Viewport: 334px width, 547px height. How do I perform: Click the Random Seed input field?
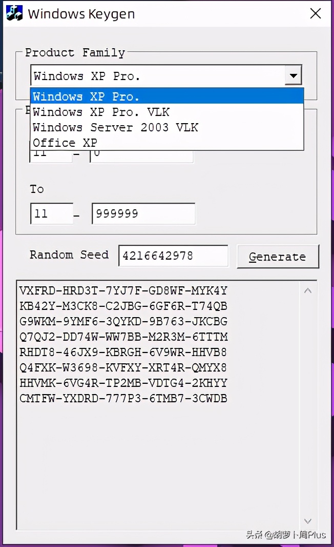(x=173, y=256)
